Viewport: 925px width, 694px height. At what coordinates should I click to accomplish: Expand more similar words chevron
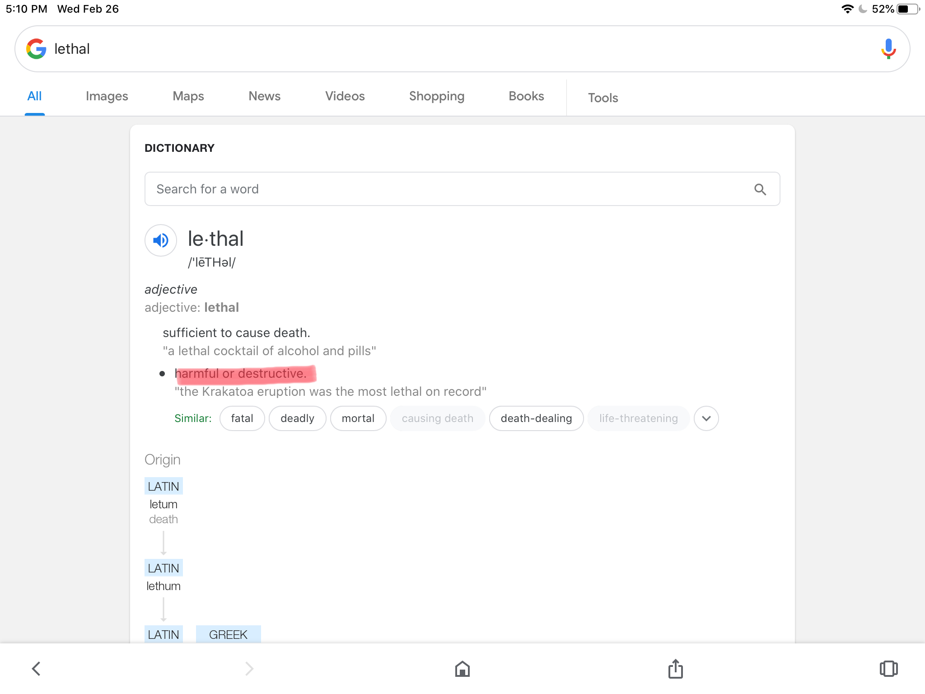pyautogui.click(x=706, y=418)
